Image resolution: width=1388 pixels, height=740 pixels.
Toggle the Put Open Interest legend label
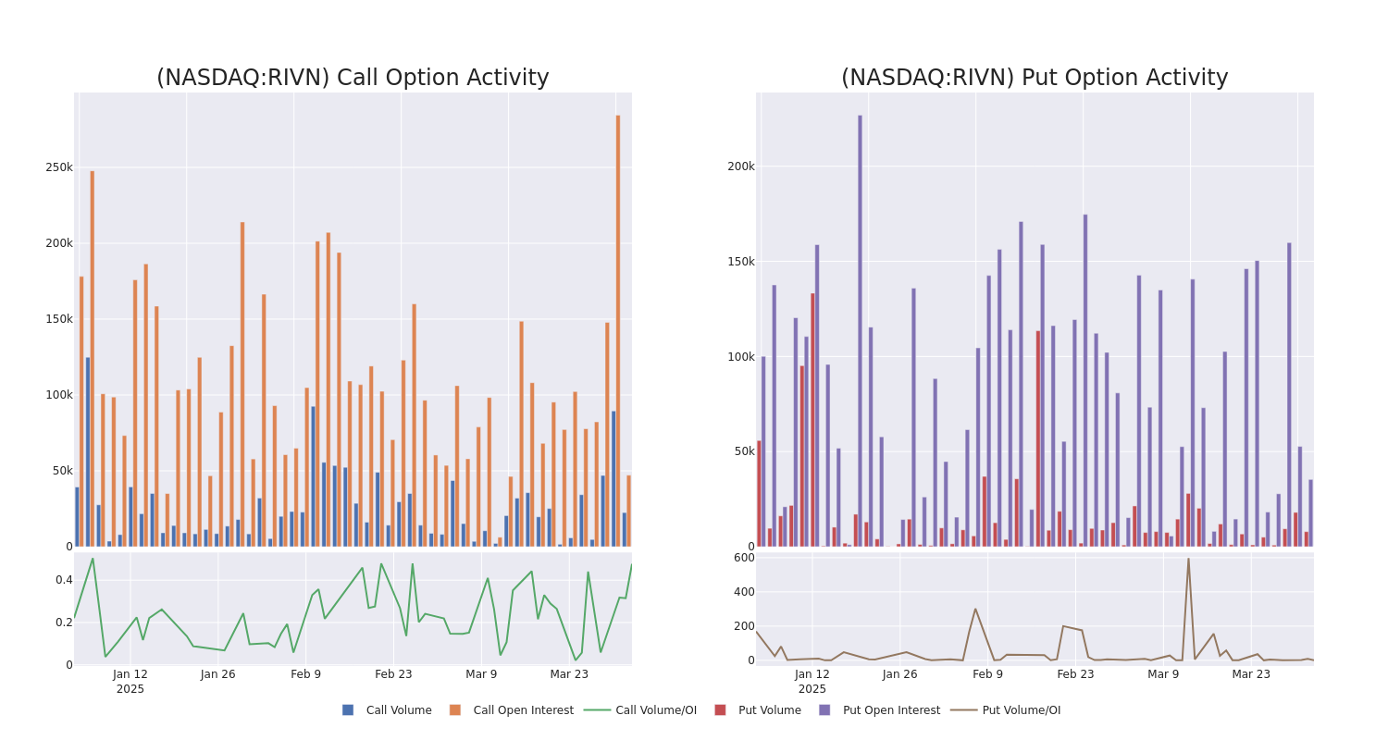click(891, 710)
